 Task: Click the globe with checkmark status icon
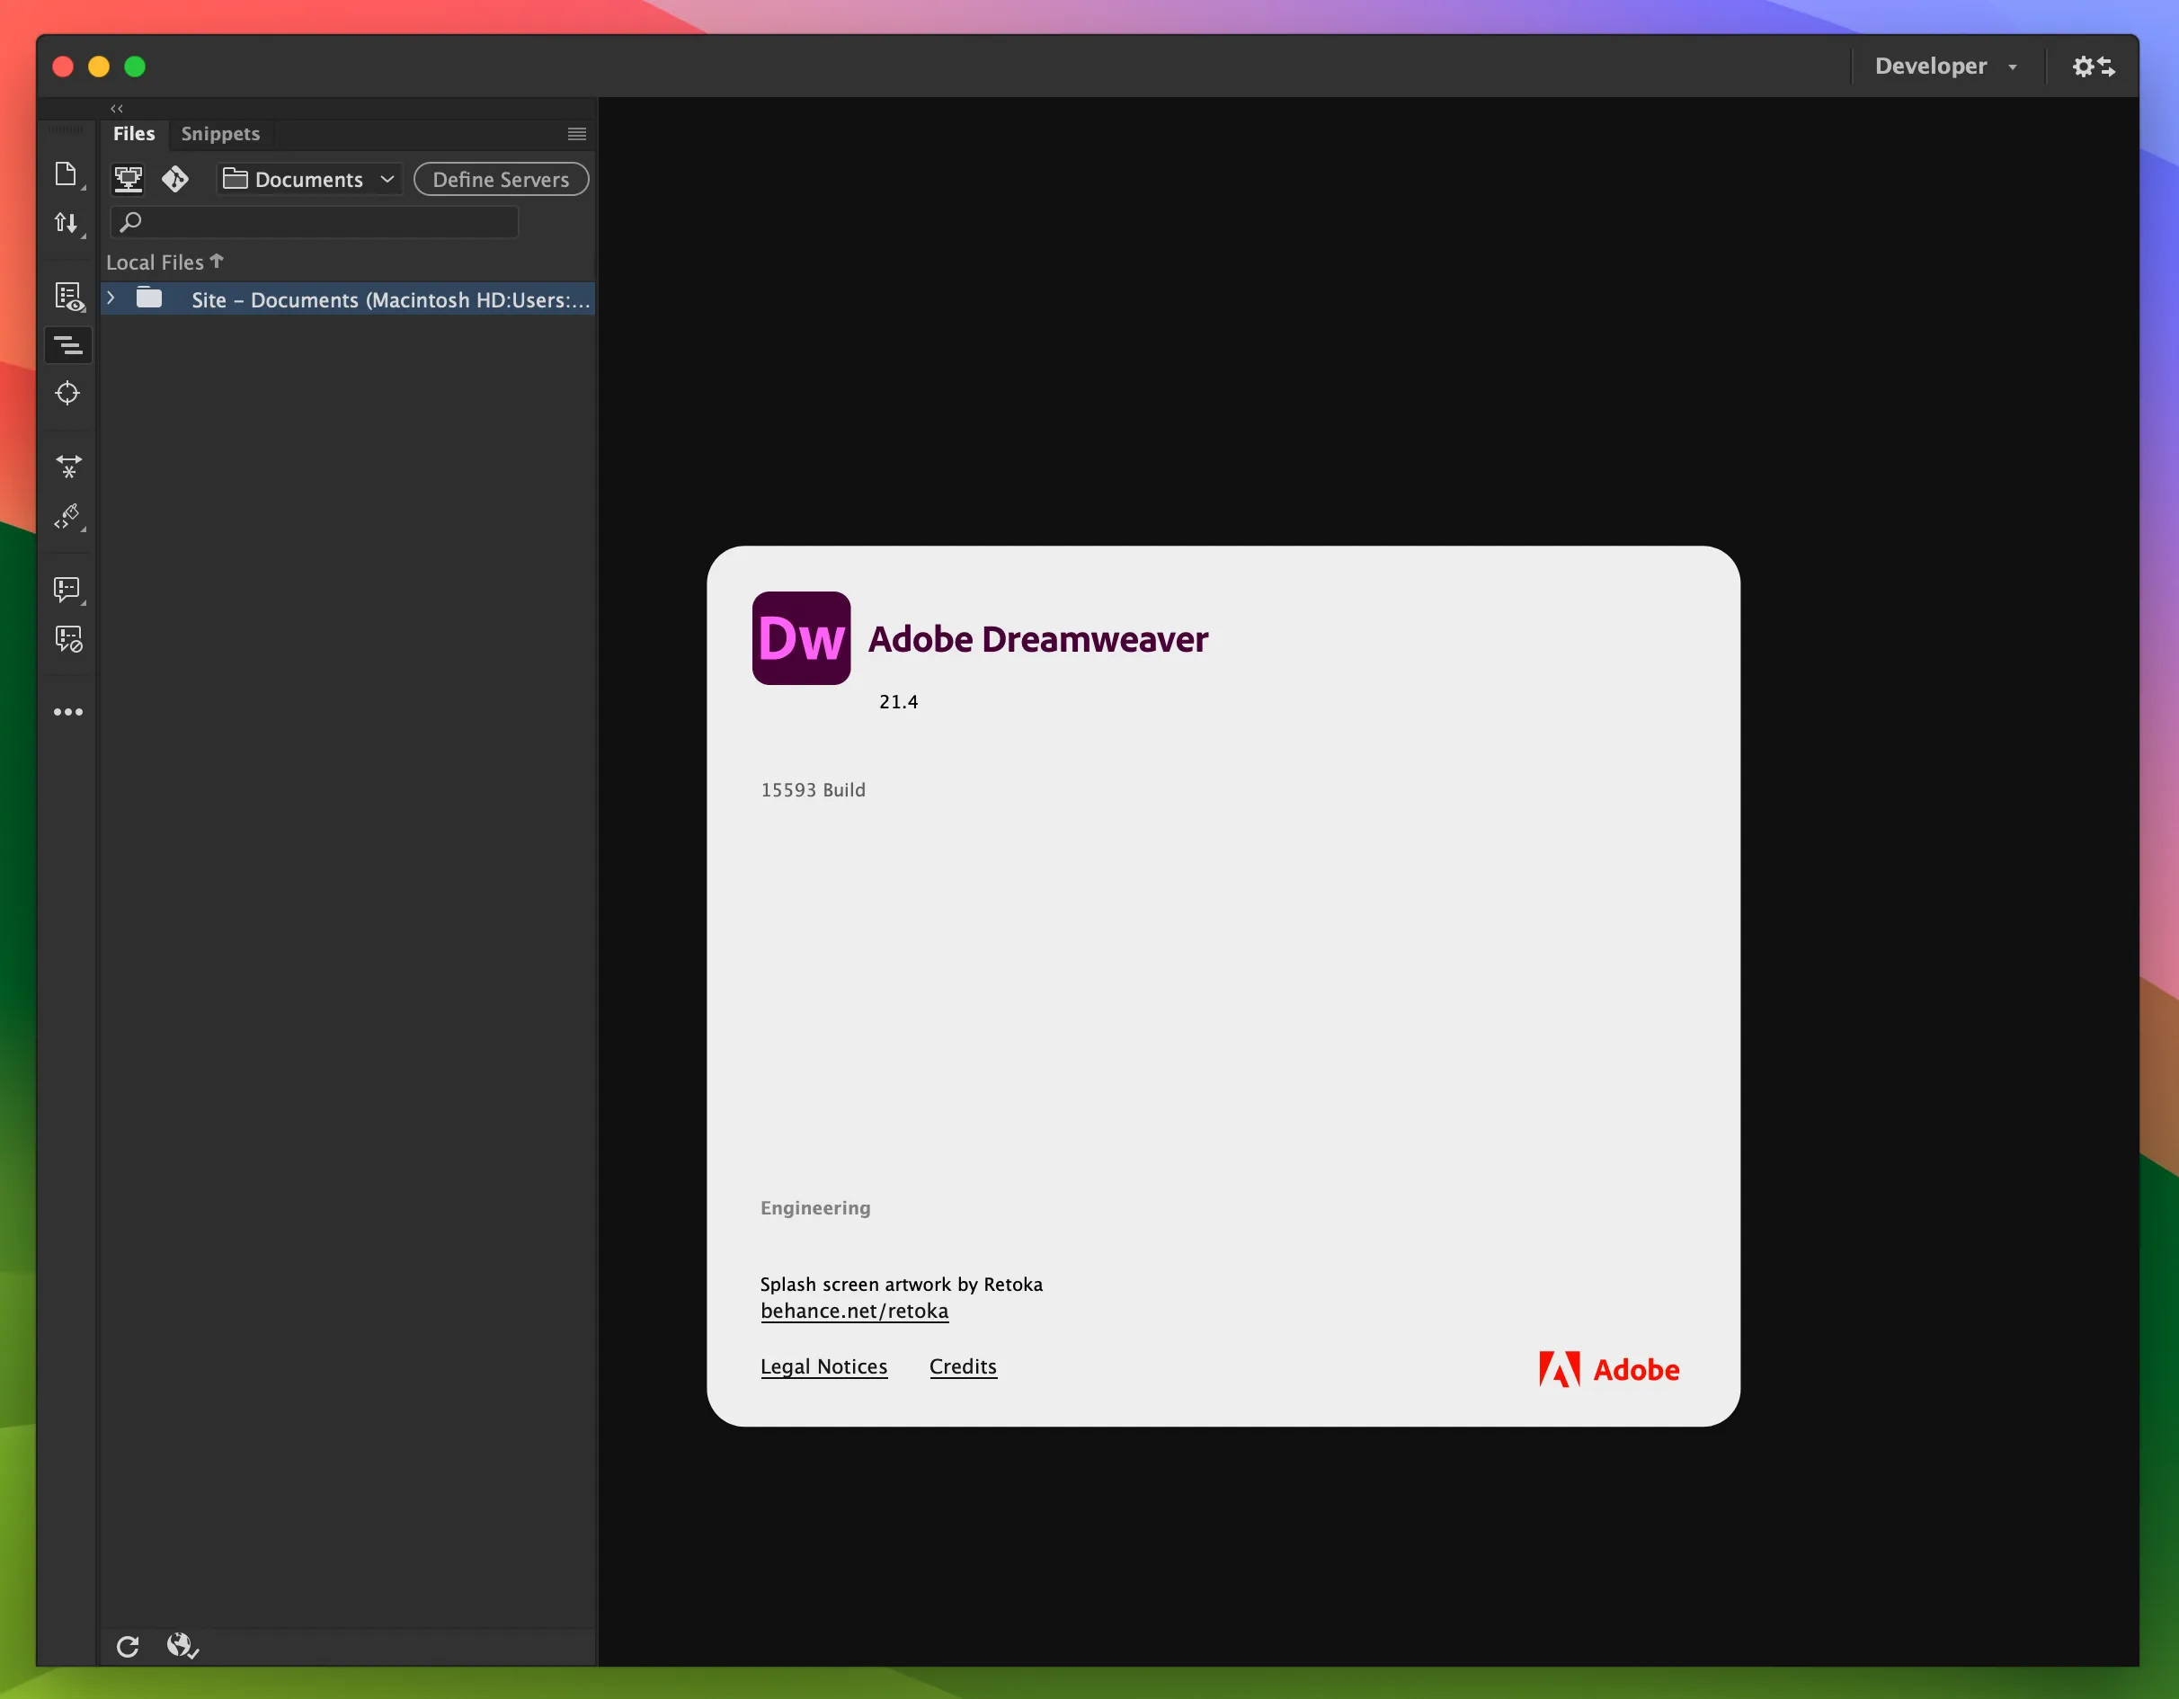click(x=182, y=1645)
